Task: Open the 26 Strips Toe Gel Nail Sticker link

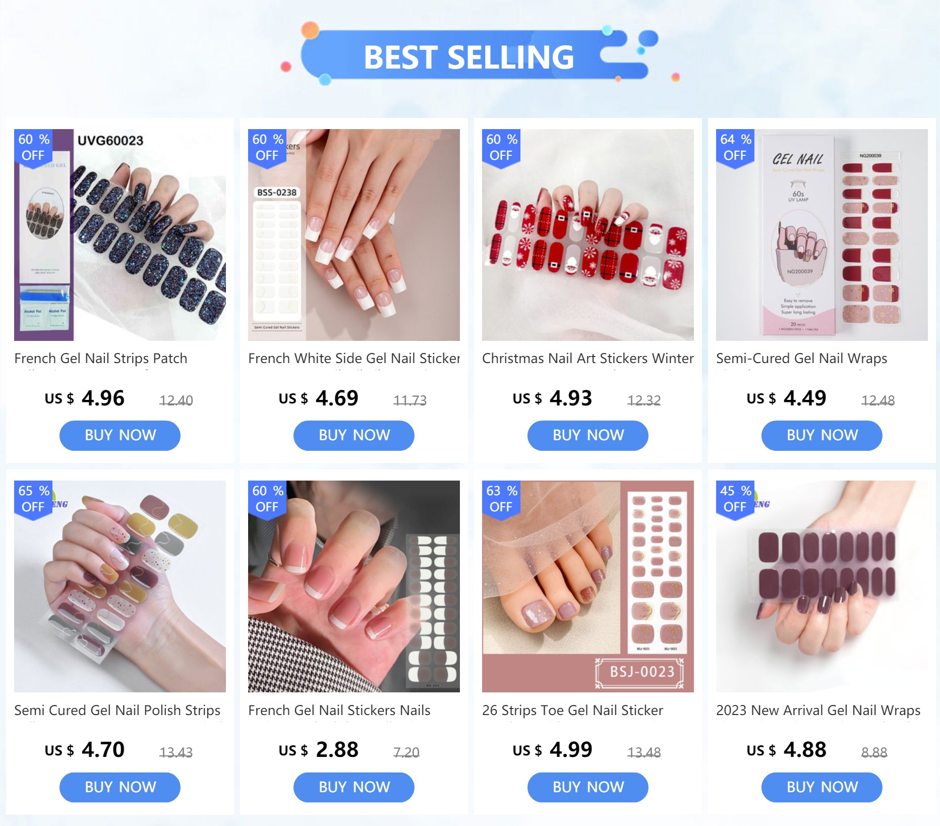Action: click(x=572, y=711)
